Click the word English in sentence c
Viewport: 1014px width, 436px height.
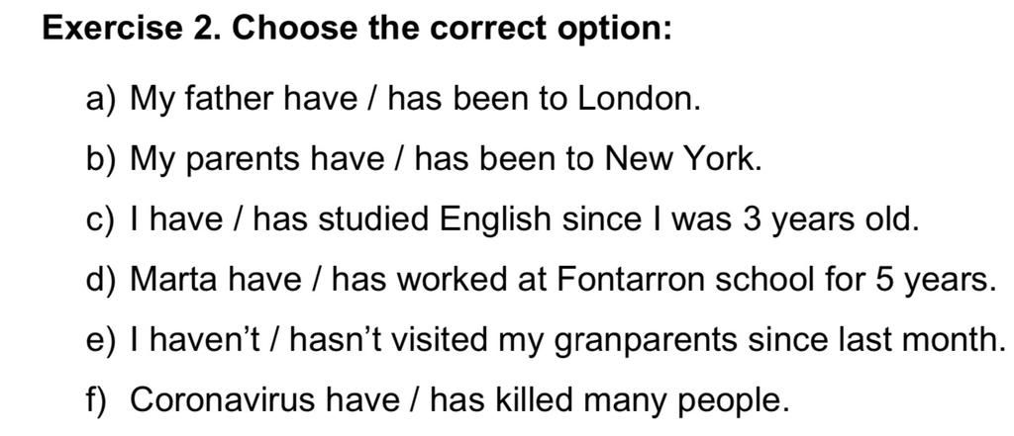(497, 220)
